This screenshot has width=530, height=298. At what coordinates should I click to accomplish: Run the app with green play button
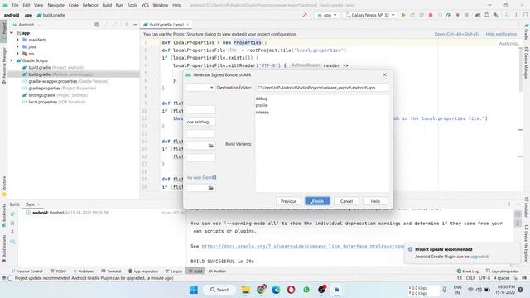pos(403,15)
